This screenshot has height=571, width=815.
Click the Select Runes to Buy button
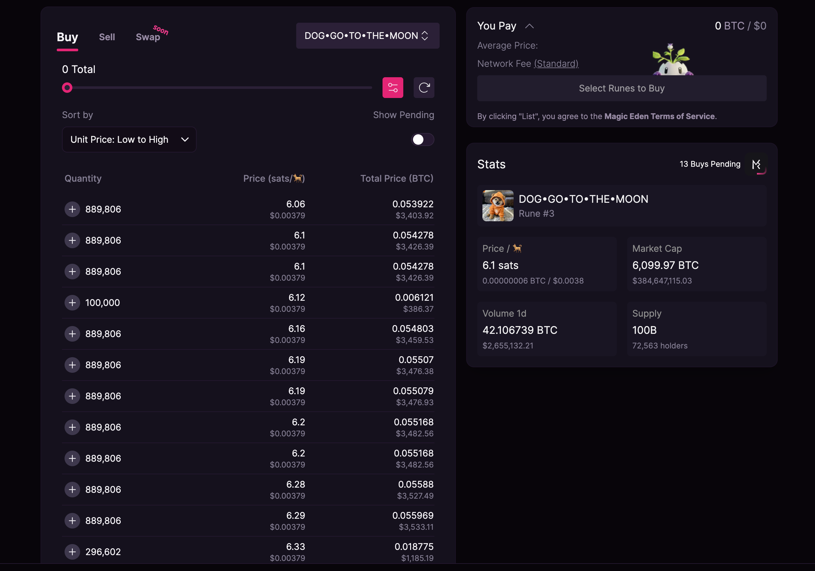(x=621, y=88)
